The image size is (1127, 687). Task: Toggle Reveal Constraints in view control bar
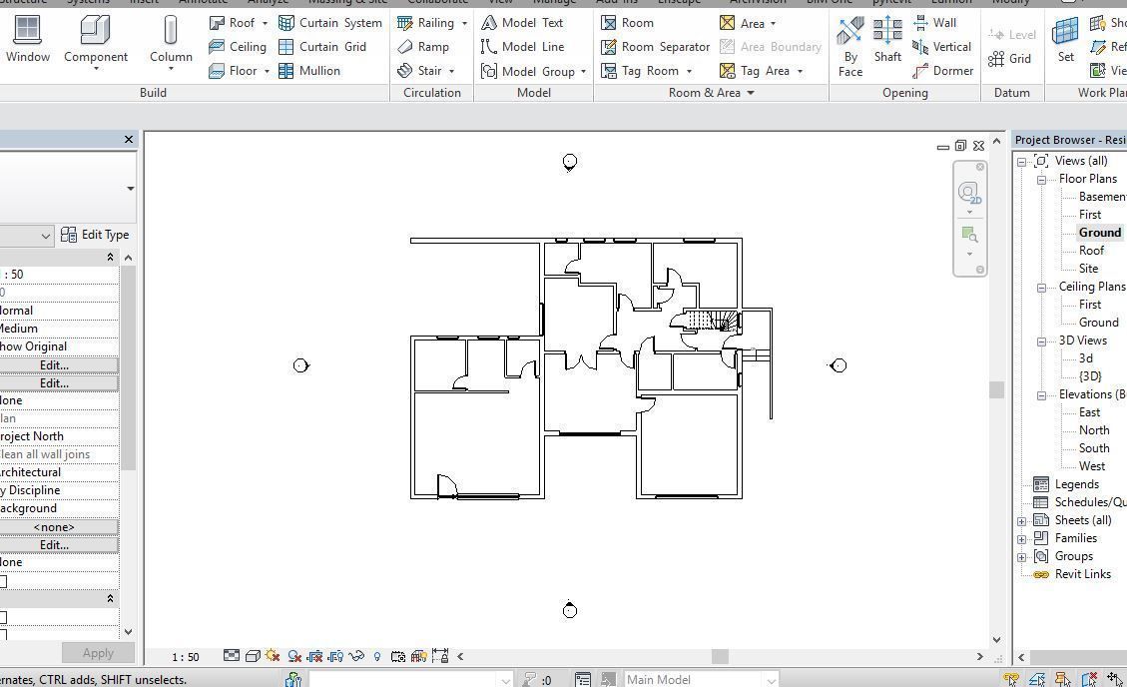coord(440,655)
